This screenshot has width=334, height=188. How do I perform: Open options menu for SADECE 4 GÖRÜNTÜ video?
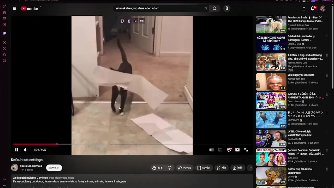[x=327, y=94]
